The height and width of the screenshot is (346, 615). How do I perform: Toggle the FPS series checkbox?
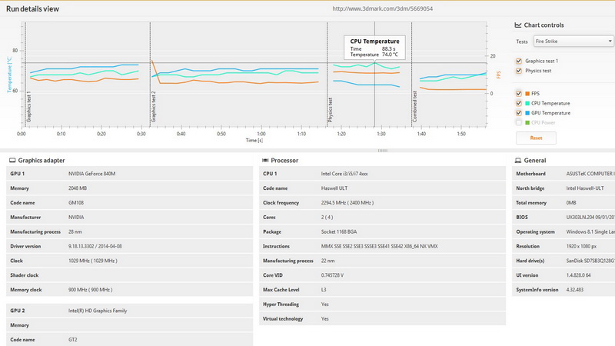coord(518,94)
